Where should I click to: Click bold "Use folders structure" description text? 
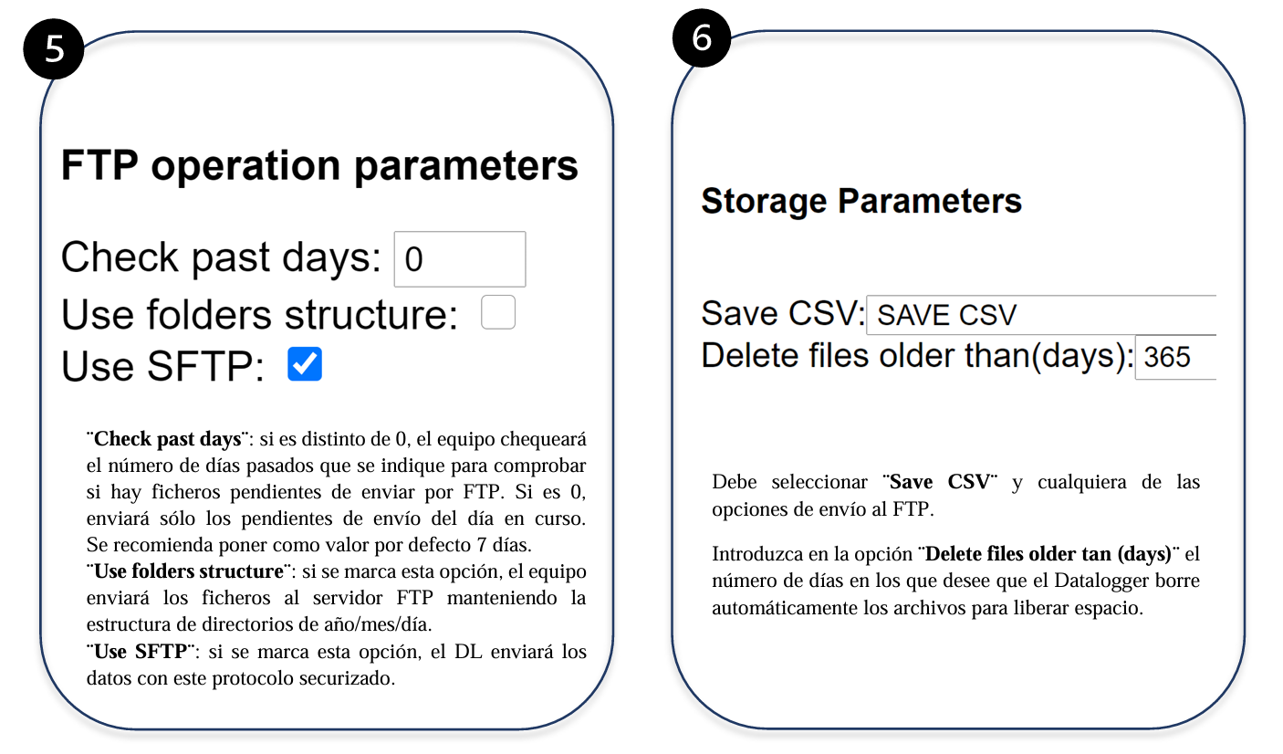(x=189, y=572)
